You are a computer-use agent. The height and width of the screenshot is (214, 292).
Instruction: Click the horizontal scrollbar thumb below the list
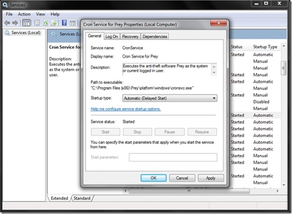pos(189,191)
